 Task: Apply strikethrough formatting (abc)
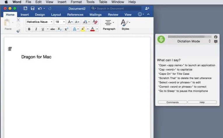click(x=53, y=29)
